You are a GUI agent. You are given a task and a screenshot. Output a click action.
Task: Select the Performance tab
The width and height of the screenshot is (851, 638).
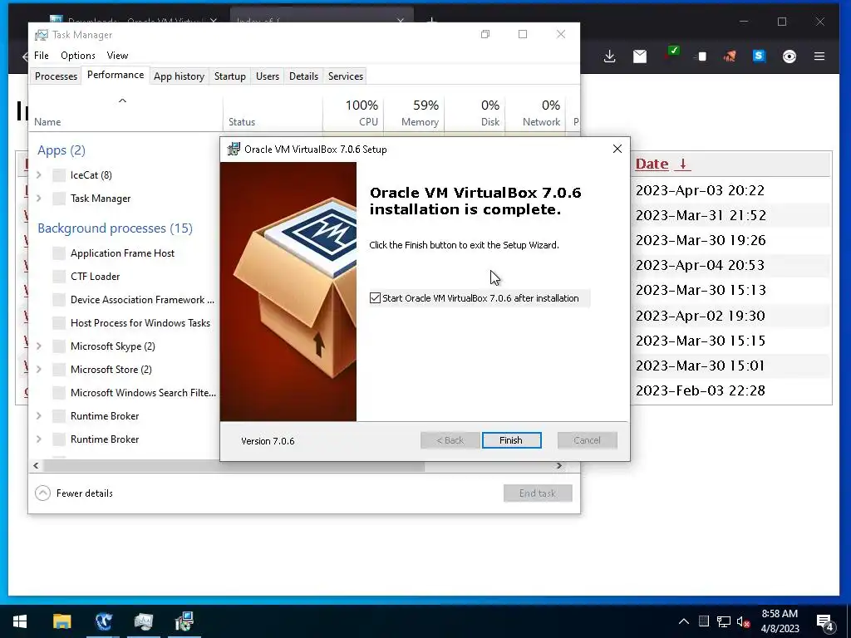(x=116, y=75)
